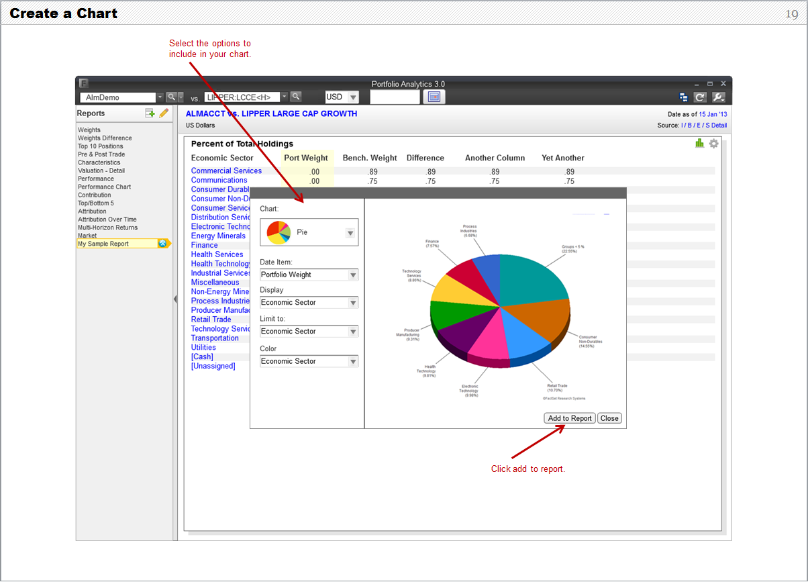808x582 pixels.
Task: Click the Transportation sector link
Action: click(x=215, y=338)
